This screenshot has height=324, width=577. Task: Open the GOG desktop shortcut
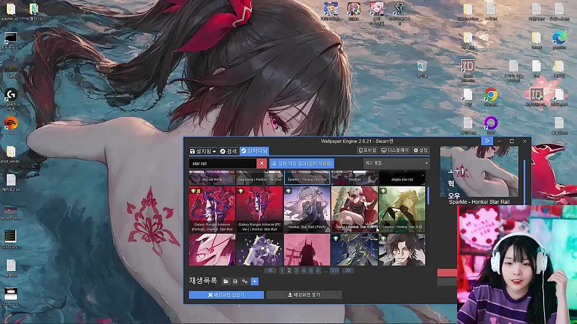click(x=491, y=126)
